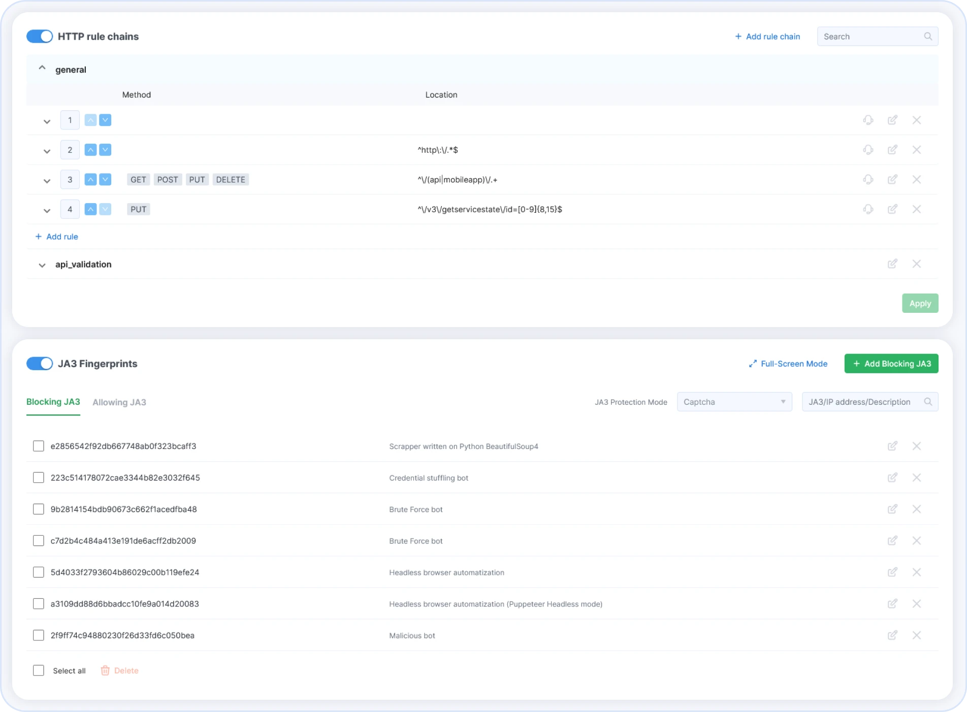Check fingerprint e2856542f92db667748ab0f323bcaff3
Image resolution: width=967 pixels, height=712 pixels.
(39, 446)
